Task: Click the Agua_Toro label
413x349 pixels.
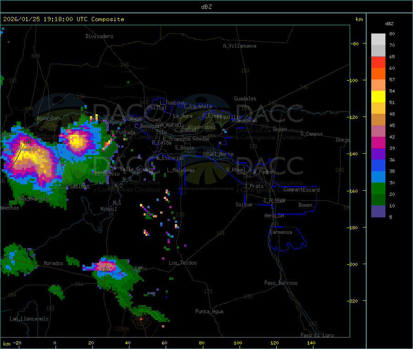Action: pyautogui.click(x=49, y=118)
